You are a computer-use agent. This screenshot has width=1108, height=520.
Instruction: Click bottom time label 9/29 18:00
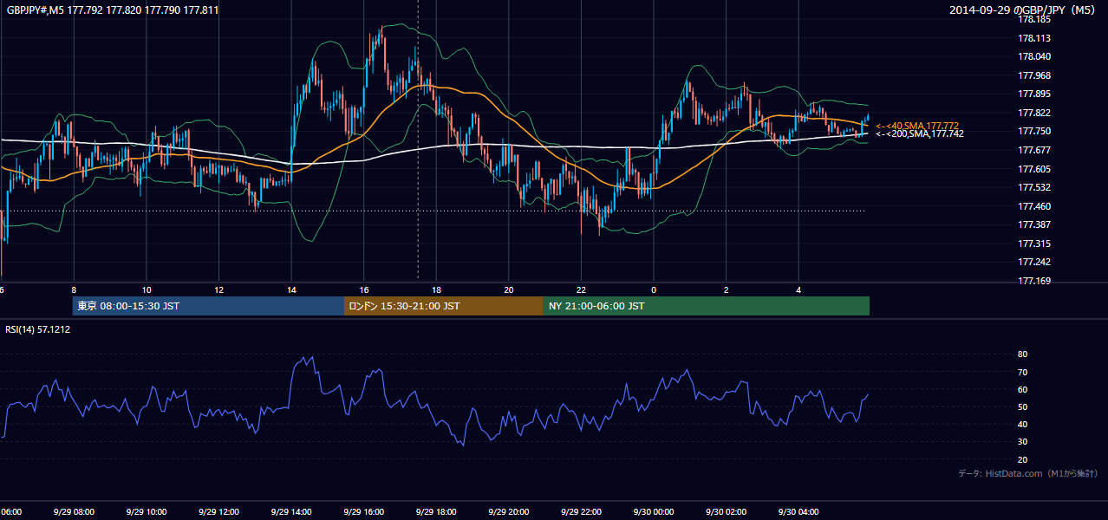click(x=436, y=512)
